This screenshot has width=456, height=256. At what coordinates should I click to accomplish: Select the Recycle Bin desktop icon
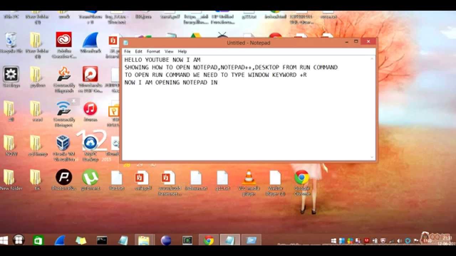point(11,43)
